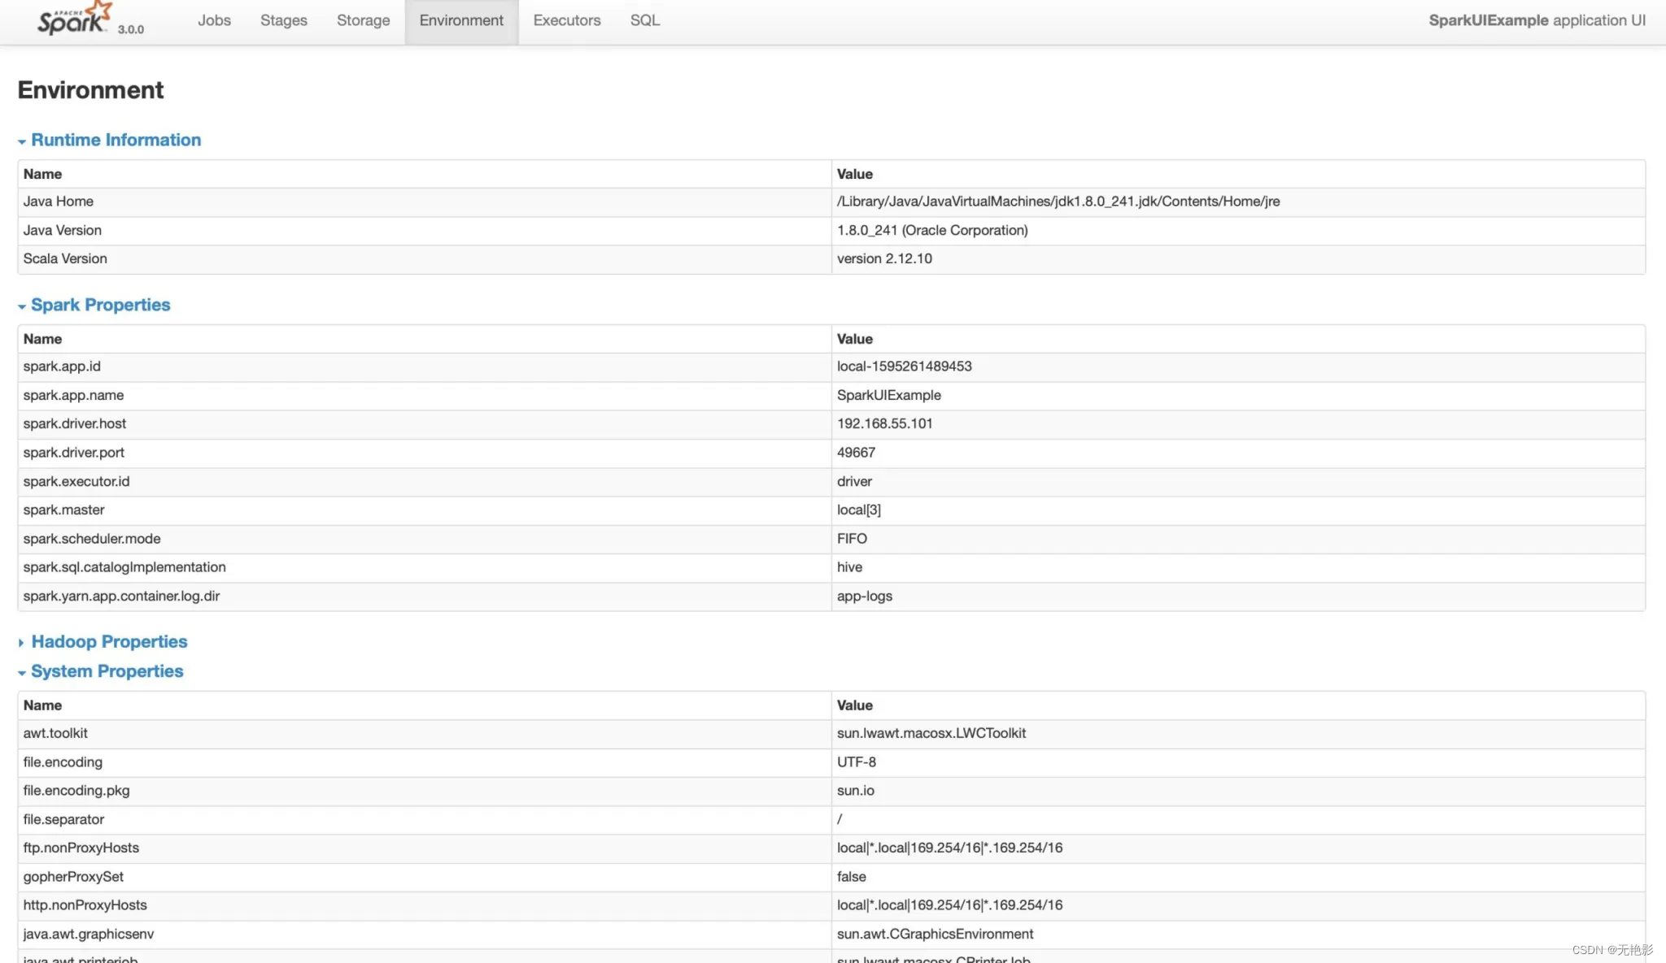
Task: Click the spark.master value local[3]
Action: (858, 510)
